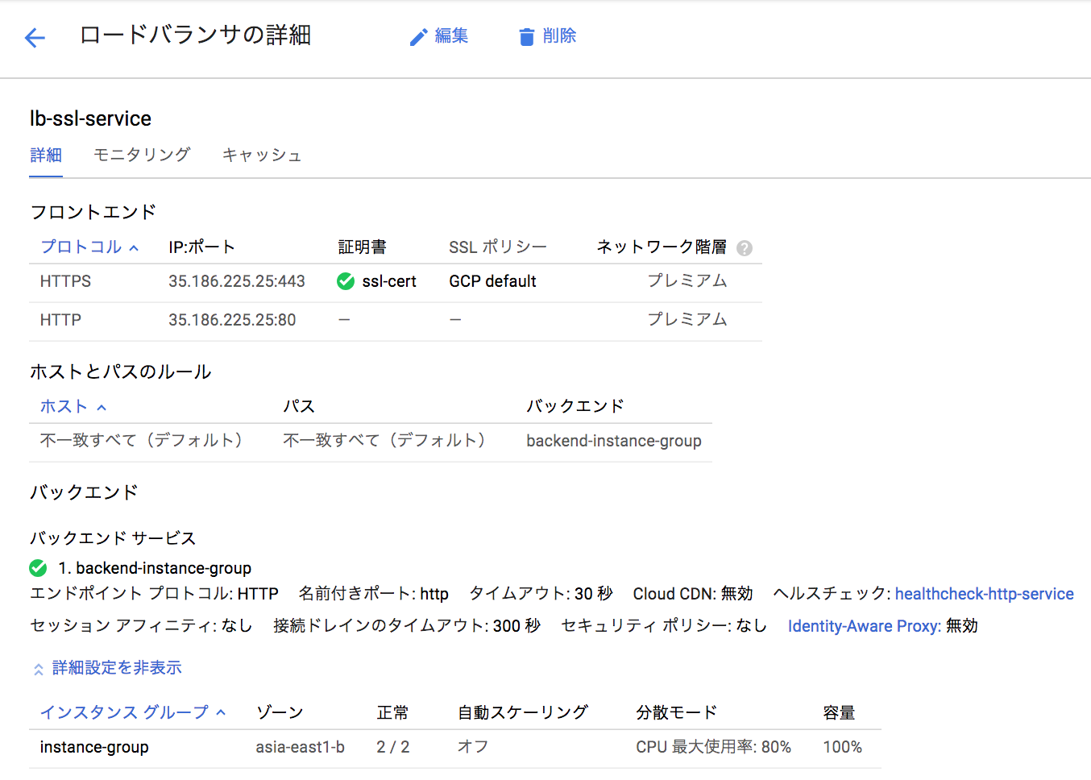
Task: Click the instance-group row name
Action: pyautogui.click(x=94, y=747)
